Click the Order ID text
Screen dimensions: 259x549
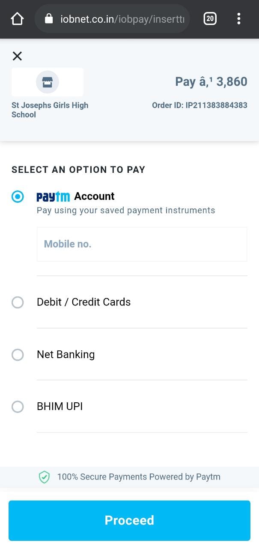coord(199,105)
